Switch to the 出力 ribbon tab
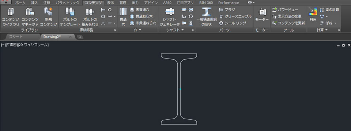This screenshot has width=351, height=131. click(x=135, y=3)
